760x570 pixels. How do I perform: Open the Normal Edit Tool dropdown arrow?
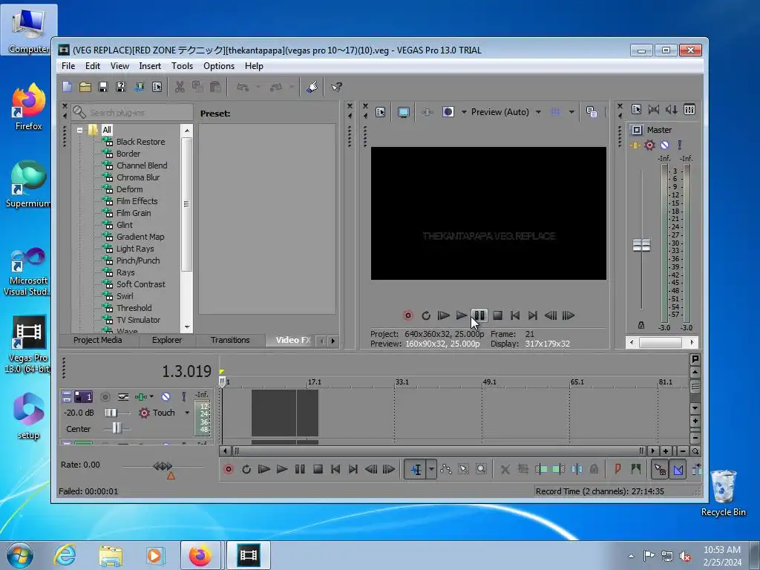(431, 469)
